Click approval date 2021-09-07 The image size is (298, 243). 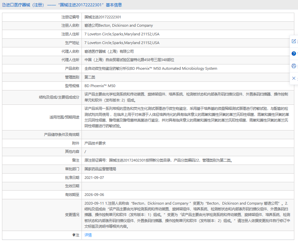coord(94,178)
